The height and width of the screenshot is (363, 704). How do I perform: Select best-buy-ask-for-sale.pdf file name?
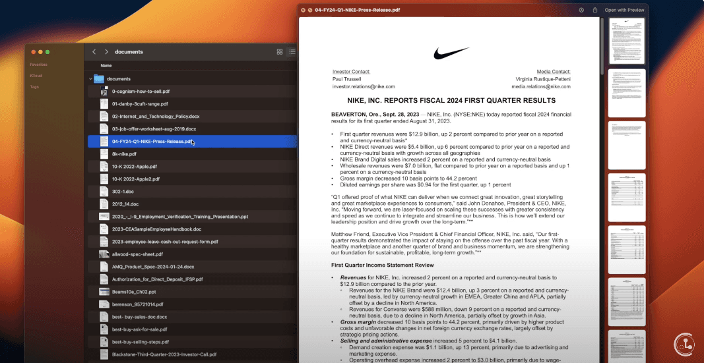click(x=140, y=330)
